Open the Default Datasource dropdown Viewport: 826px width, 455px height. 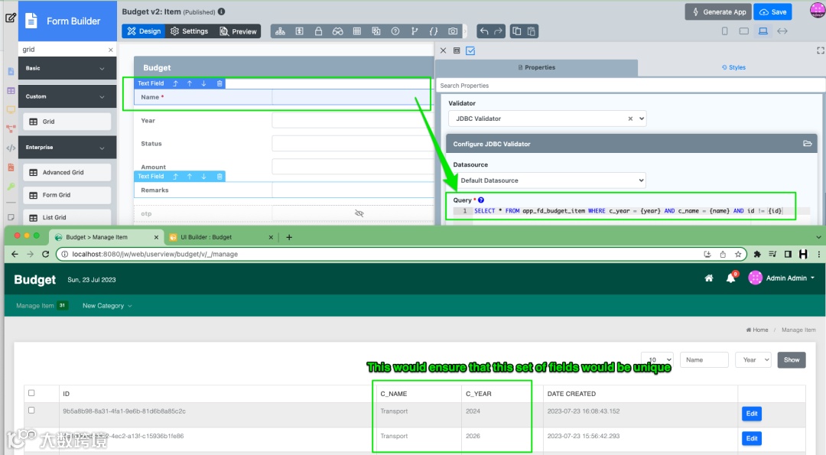pyautogui.click(x=549, y=180)
